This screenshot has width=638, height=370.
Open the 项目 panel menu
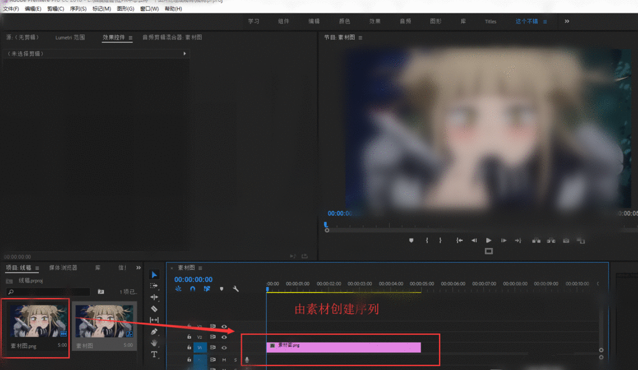37,267
